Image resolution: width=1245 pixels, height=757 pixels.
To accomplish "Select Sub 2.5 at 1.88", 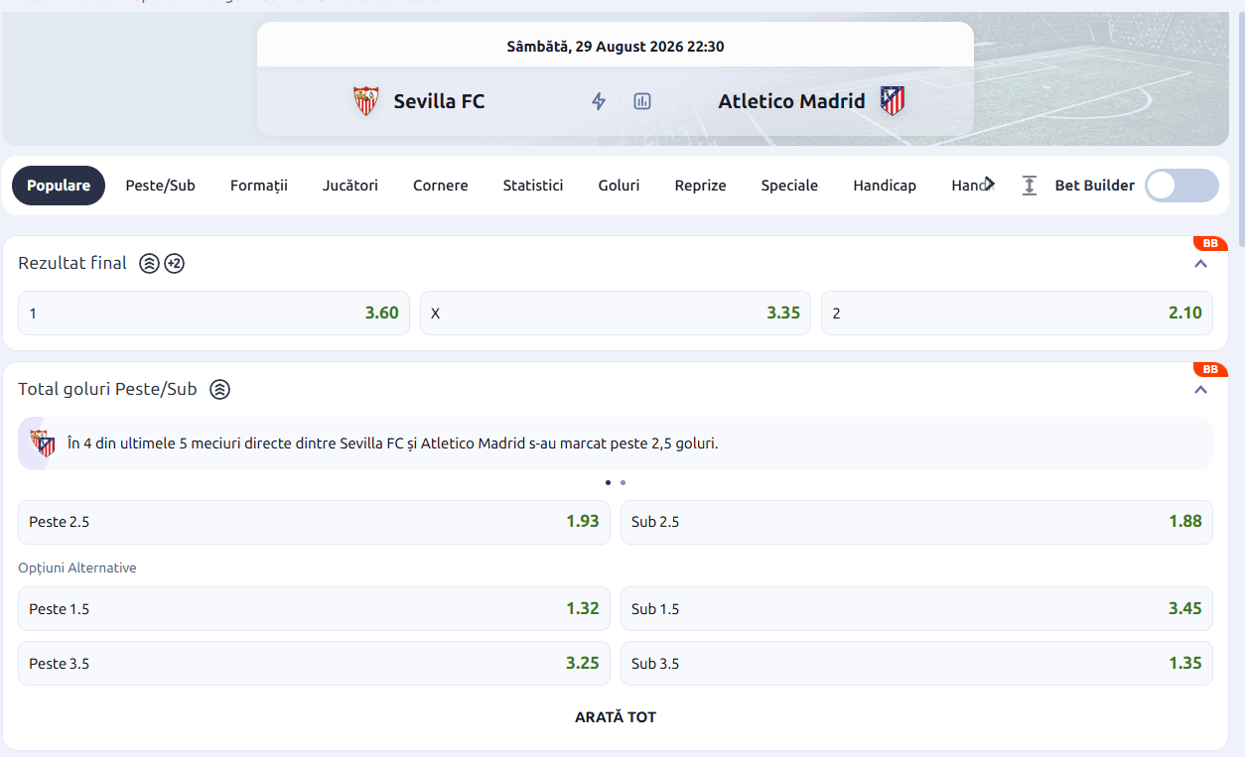I will click(916, 522).
